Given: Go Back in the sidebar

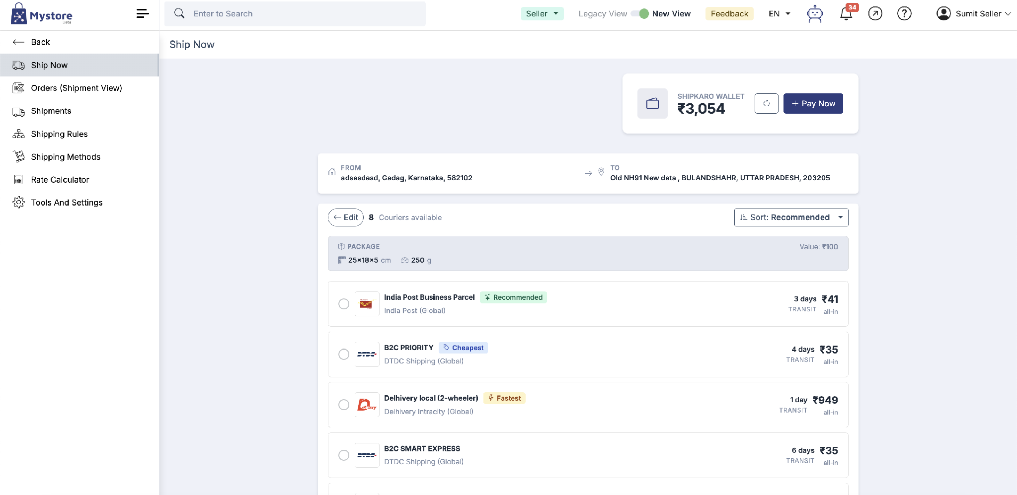Looking at the screenshot, I should (x=79, y=42).
